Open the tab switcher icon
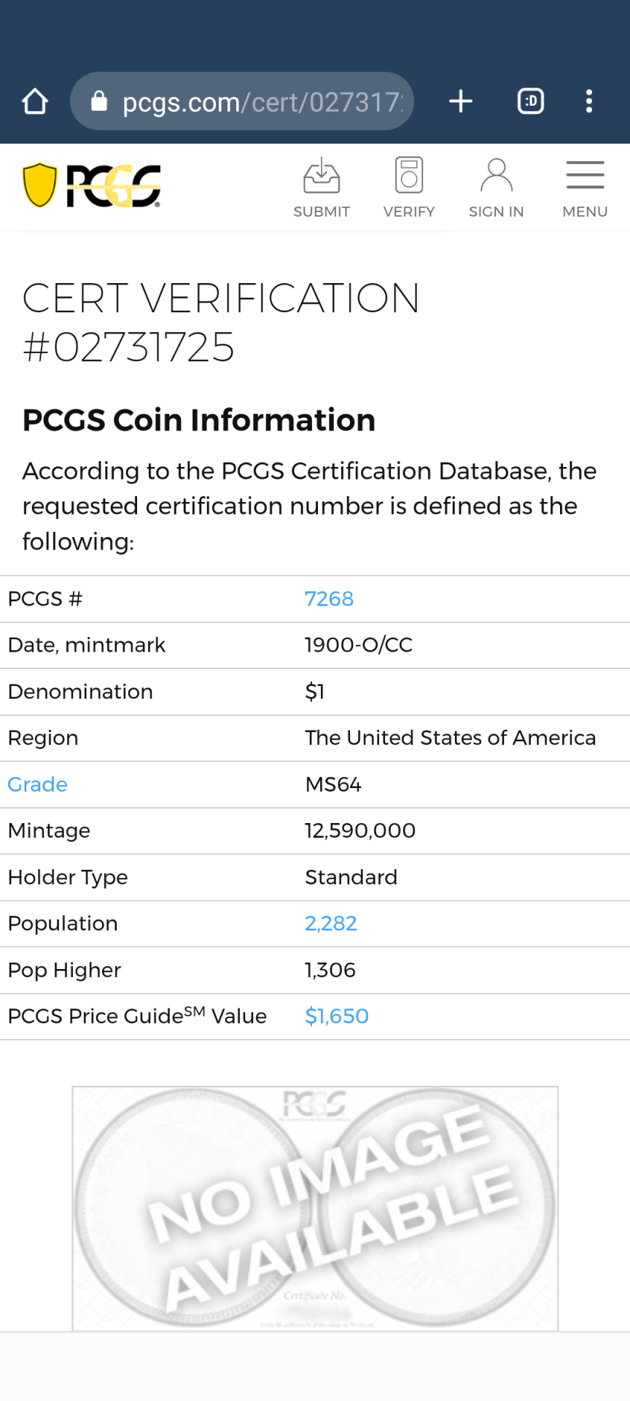Viewport: 630px width, 1401px height. coord(530,101)
